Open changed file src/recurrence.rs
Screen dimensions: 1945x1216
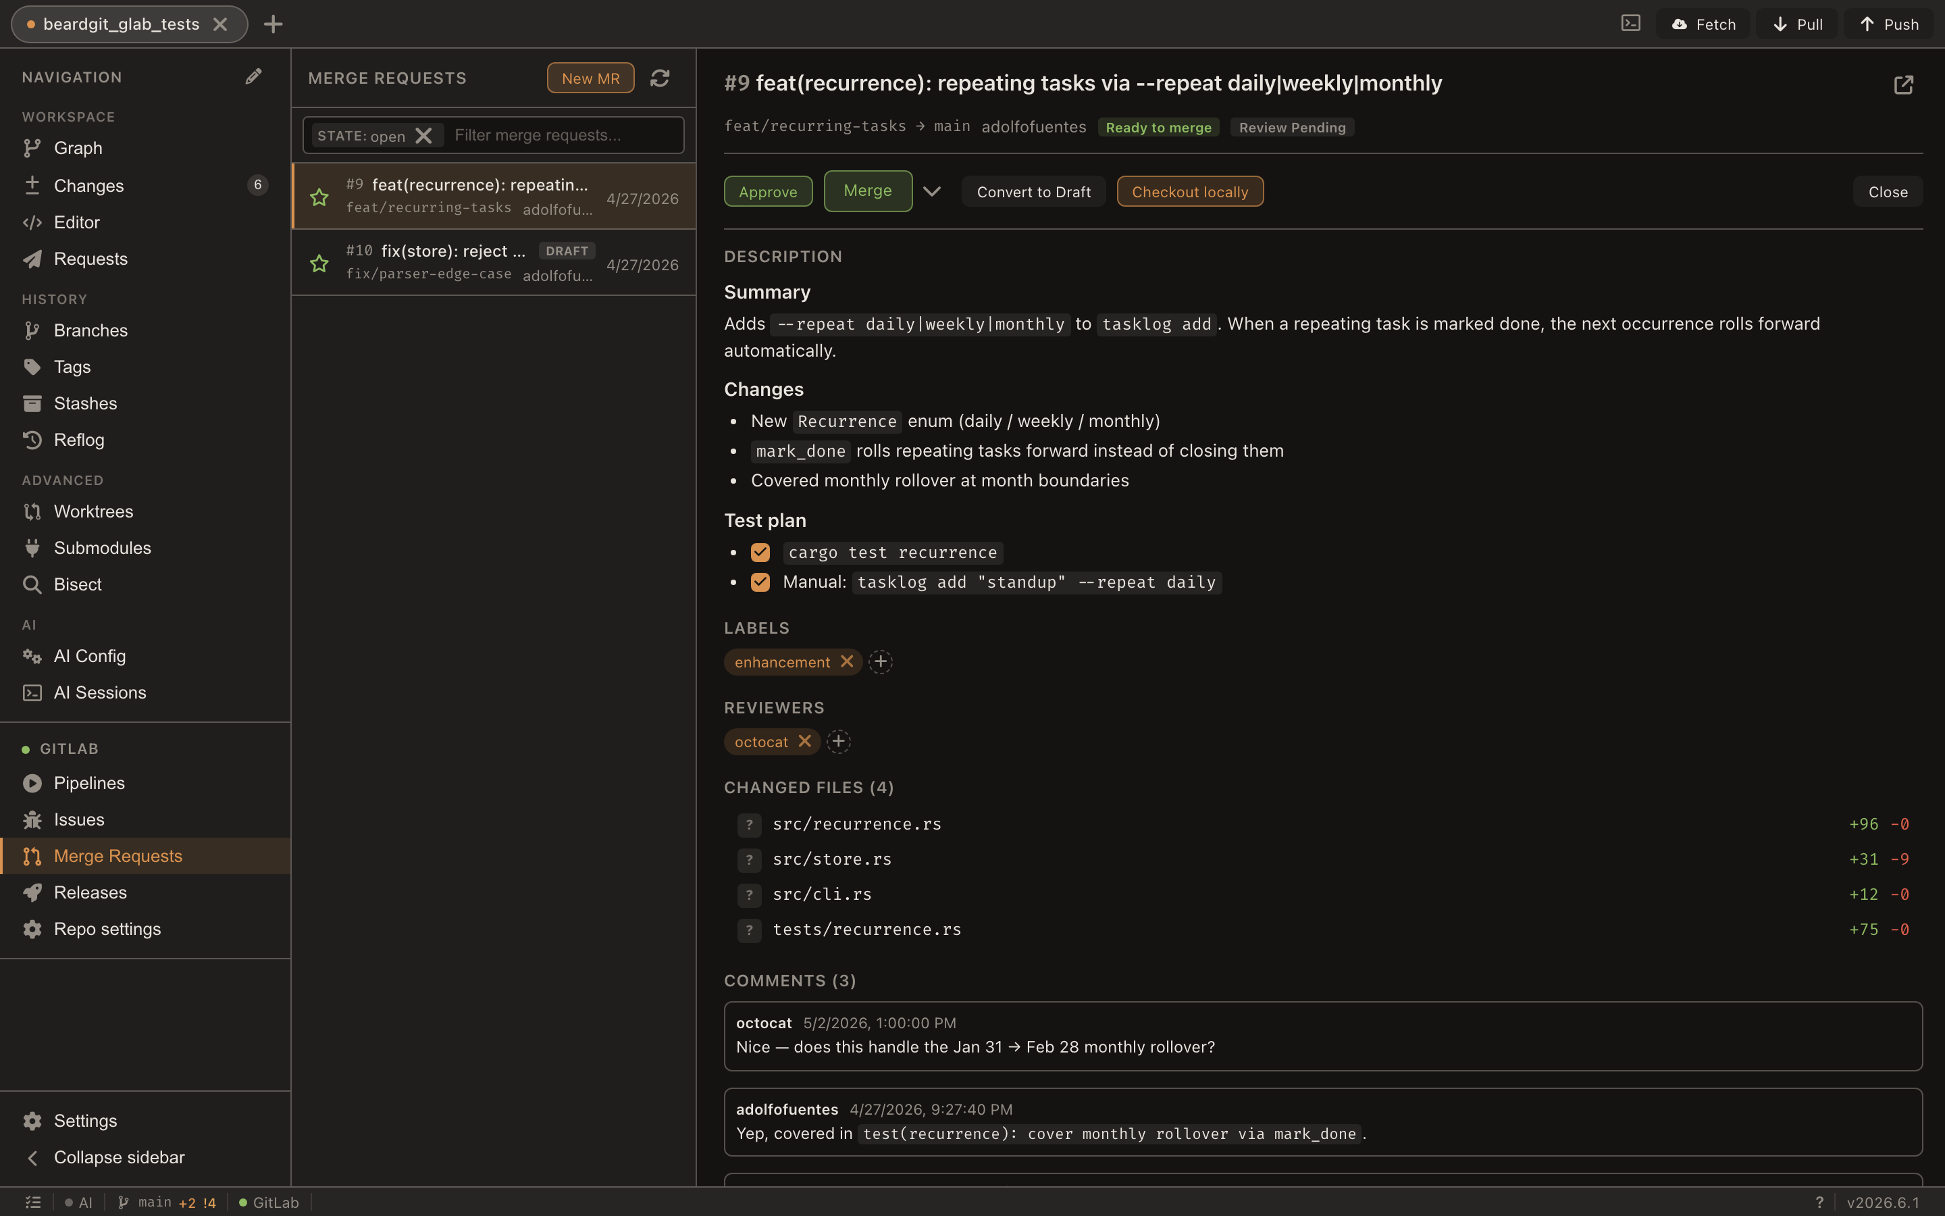coord(1323,824)
